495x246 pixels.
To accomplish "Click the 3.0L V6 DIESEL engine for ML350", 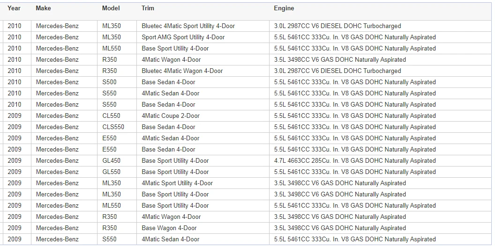I will (x=381, y=26).
